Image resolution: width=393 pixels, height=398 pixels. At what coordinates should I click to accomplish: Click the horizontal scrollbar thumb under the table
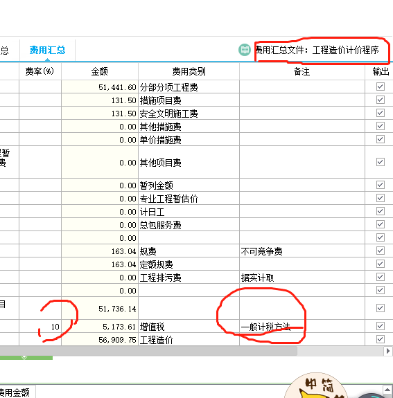point(148,351)
